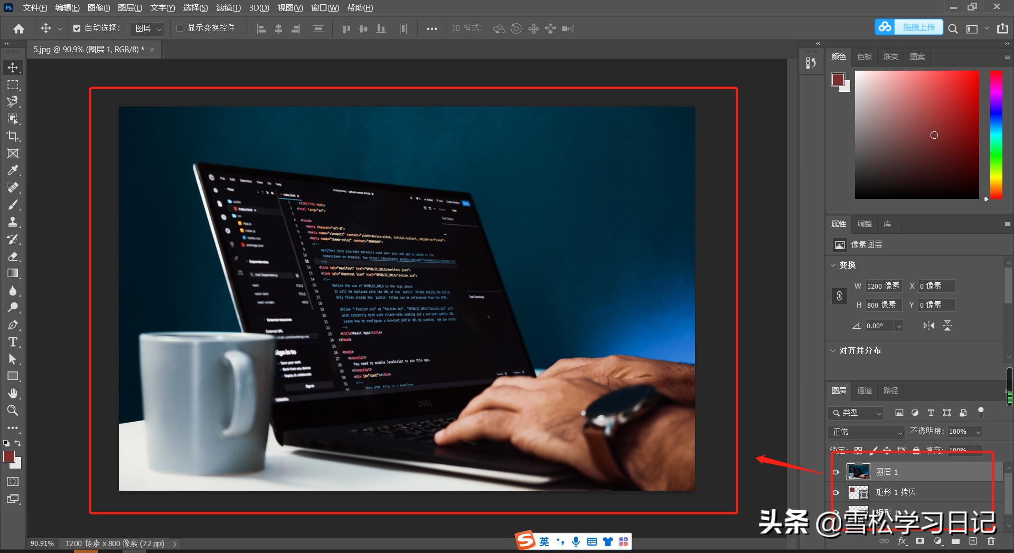Click the search magnifier in top right
The image size is (1014, 553).
click(x=953, y=28)
